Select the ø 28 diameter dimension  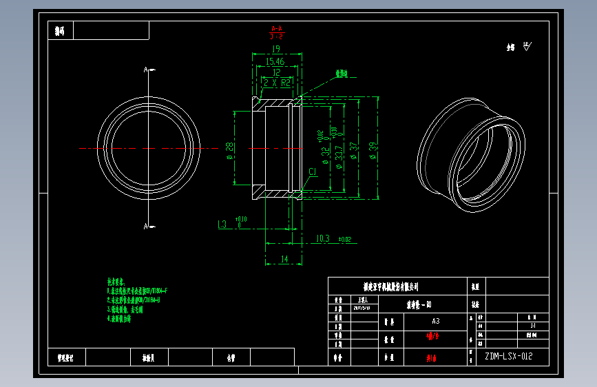229,150
